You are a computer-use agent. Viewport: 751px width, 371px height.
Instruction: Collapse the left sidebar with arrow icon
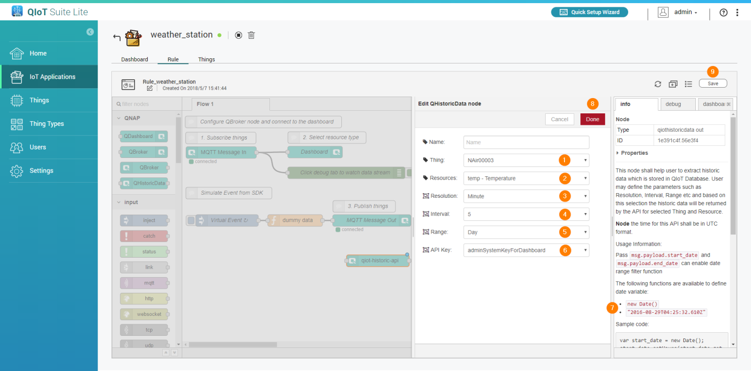pyautogui.click(x=90, y=32)
